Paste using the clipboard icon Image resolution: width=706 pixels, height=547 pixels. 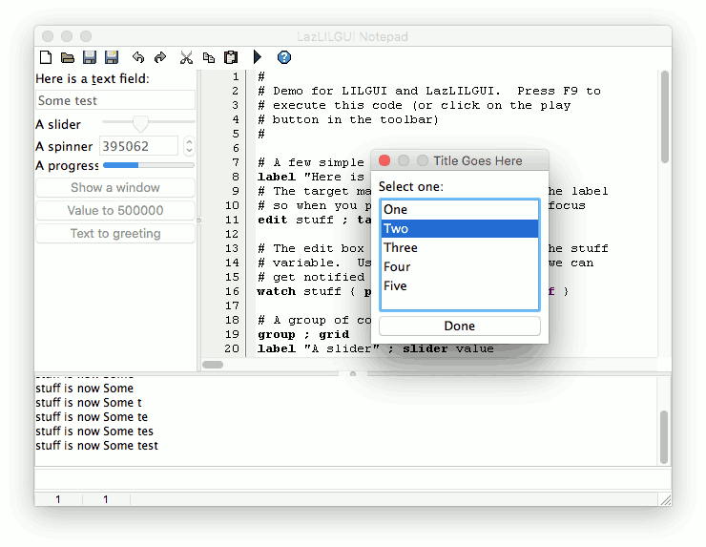(x=230, y=58)
